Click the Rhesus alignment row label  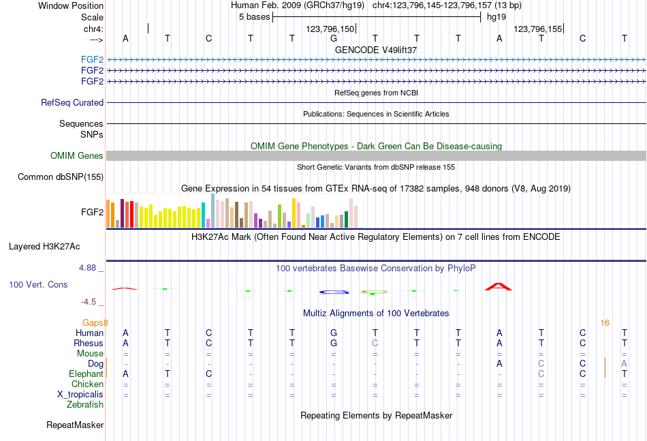coord(89,343)
